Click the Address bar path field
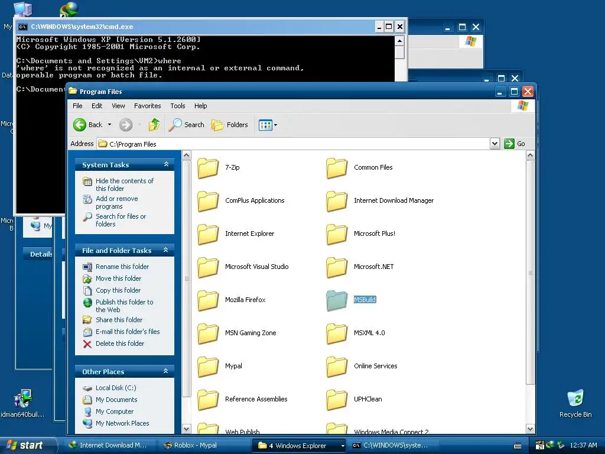Viewport: 605px width, 454px height. (293, 144)
